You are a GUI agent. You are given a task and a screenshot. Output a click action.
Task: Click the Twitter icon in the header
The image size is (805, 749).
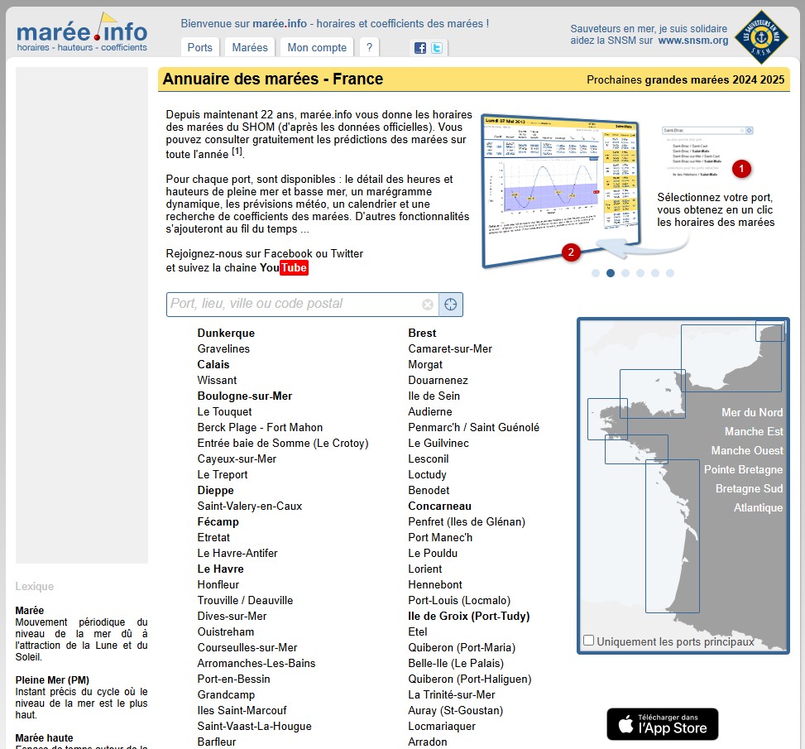coord(437,48)
